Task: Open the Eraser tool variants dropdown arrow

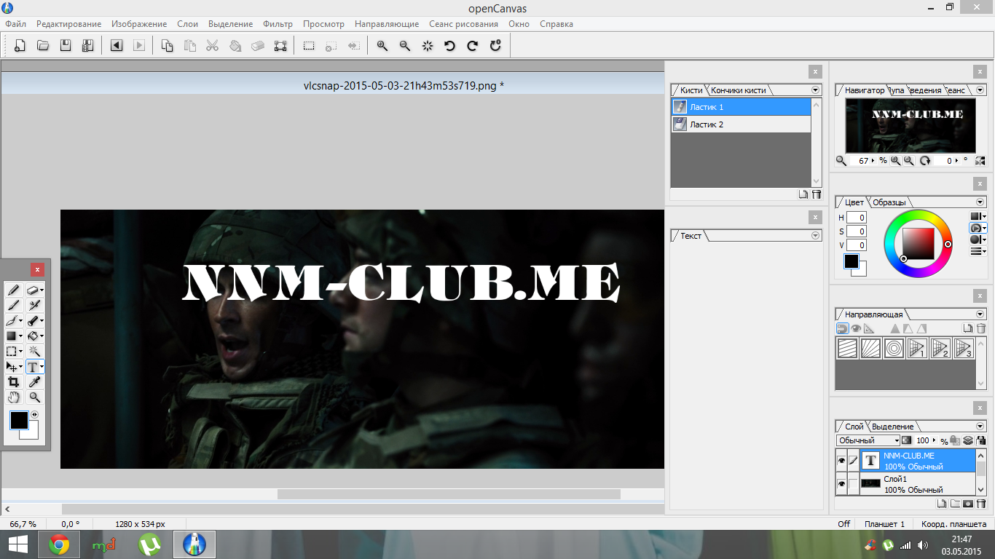Action: point(42,290)
